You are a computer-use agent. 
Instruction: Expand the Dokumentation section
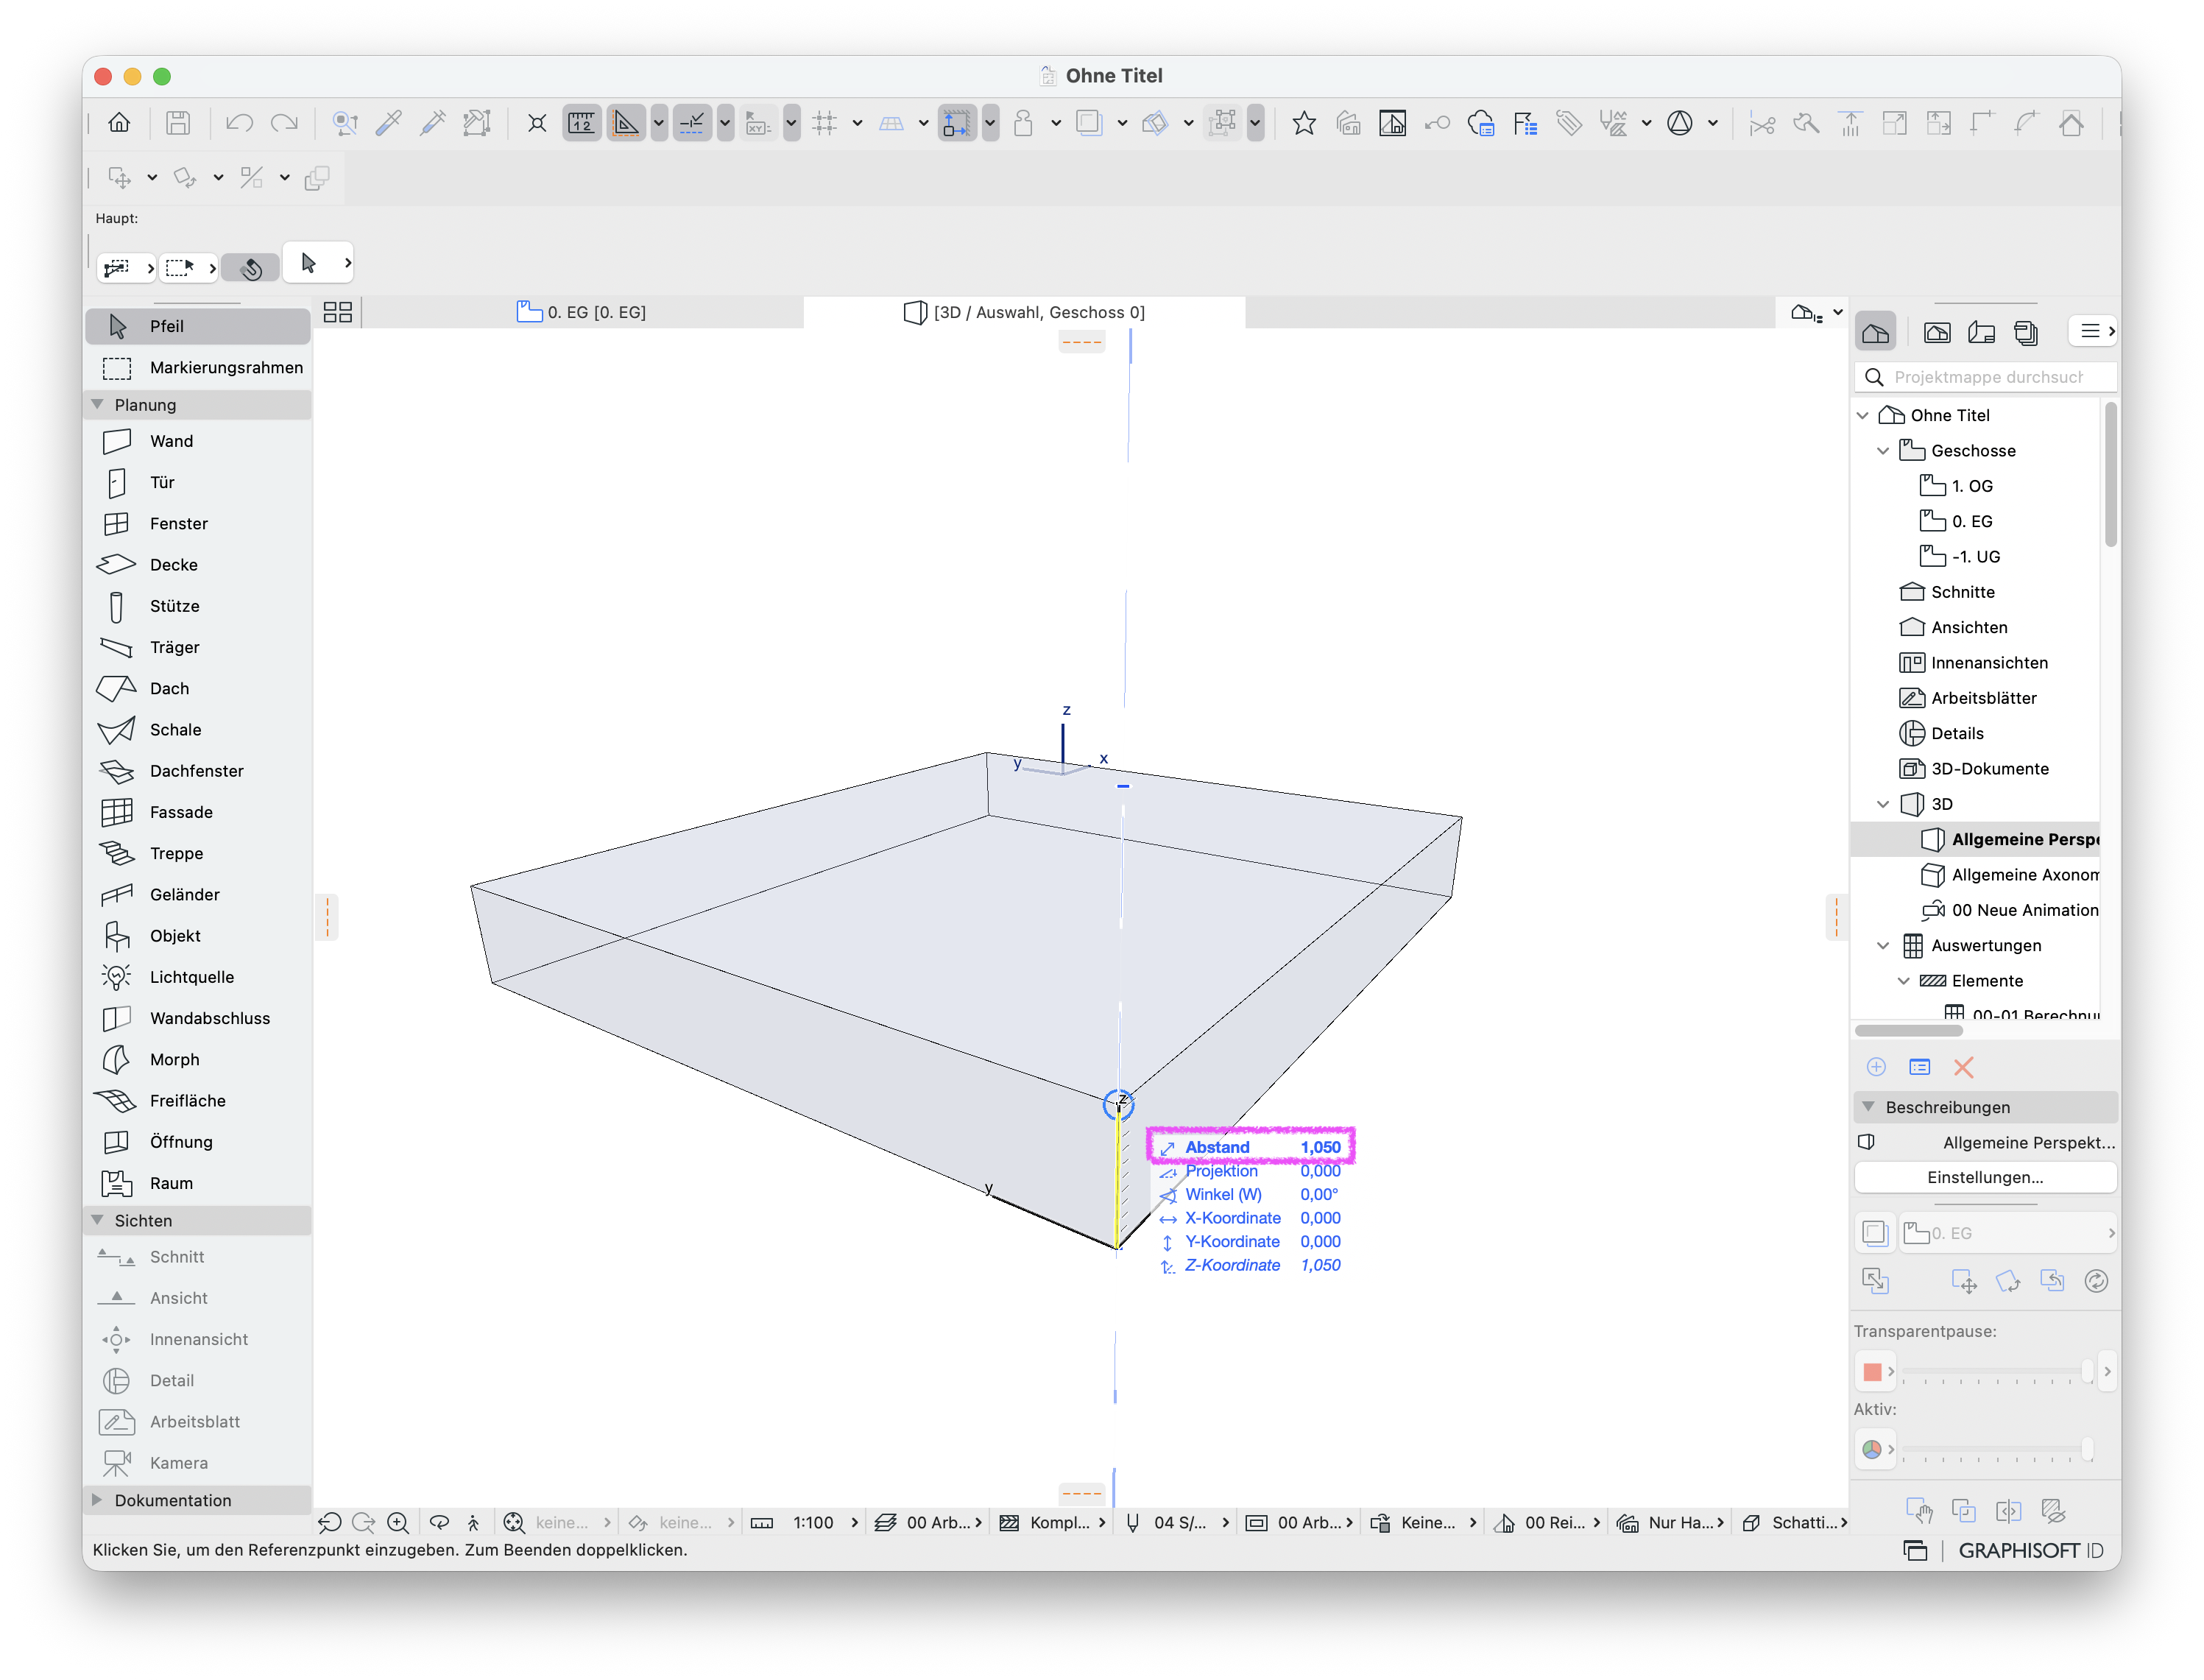[97, 1501]
